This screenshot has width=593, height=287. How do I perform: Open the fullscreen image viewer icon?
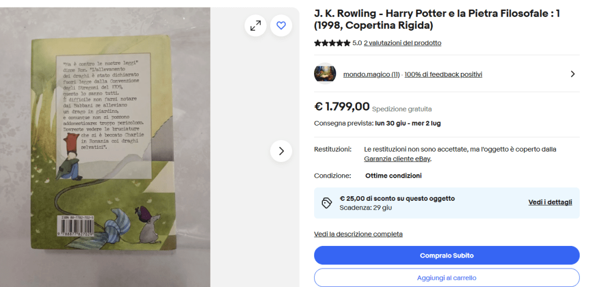coord(255,25)
